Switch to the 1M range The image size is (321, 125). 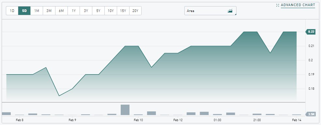coord(37,11)
